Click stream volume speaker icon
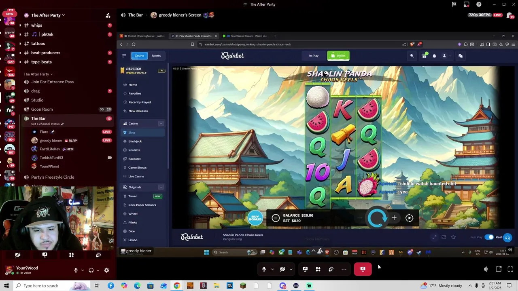This screenshot has width=518, height=291. (x=486, y=269)
